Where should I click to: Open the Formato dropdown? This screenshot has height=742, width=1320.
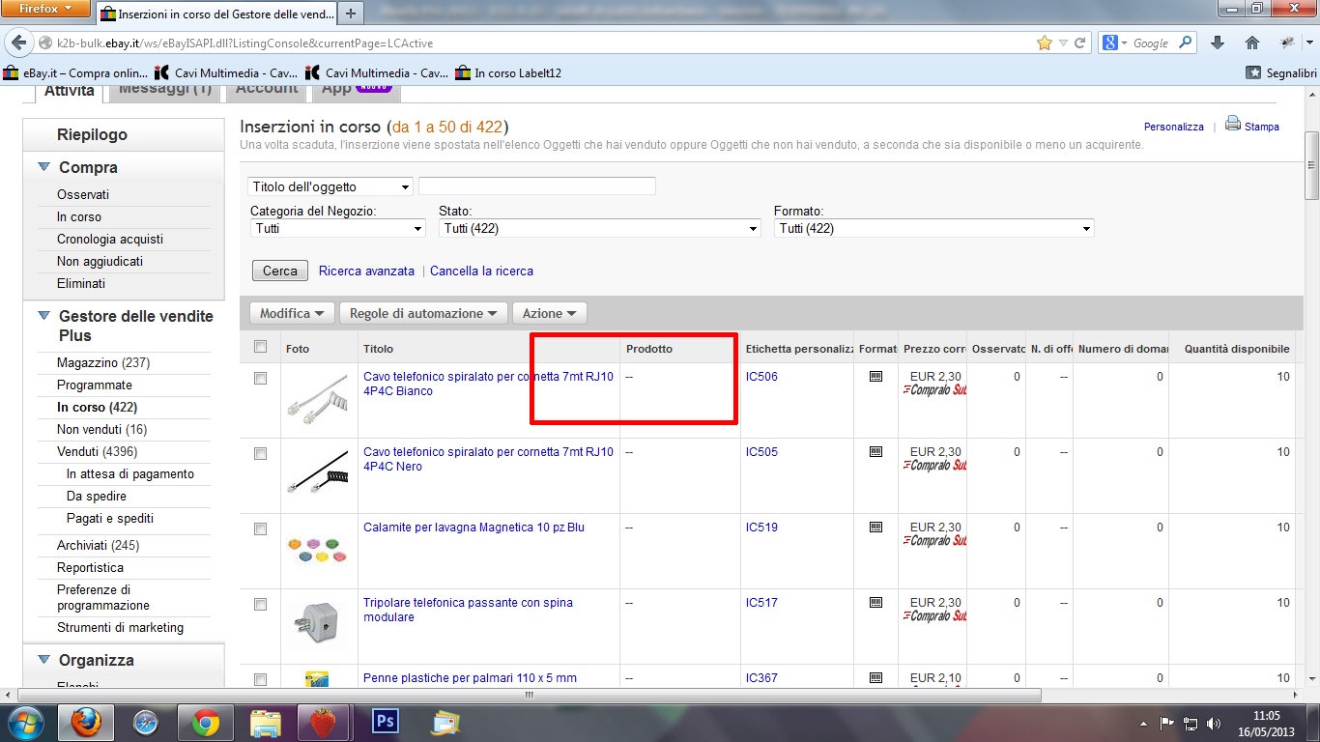click(934, 229)
